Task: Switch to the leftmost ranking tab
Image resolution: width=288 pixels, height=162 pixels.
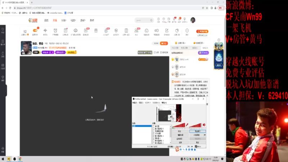Action: point(175,48)
